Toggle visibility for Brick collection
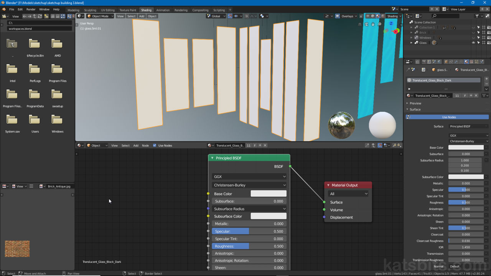The image size is (491, 276). click(x=473, y=33)
